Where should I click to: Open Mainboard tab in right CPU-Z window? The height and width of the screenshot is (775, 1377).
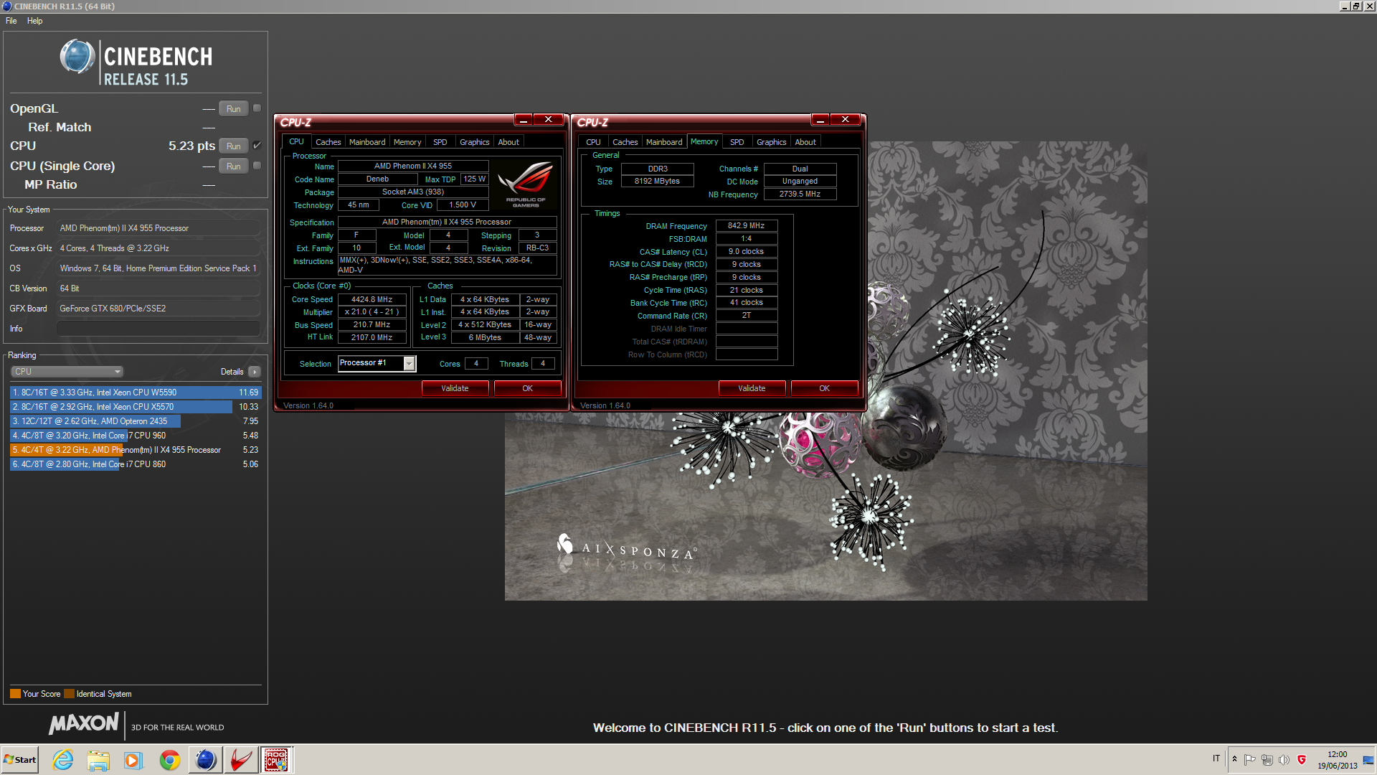point(664,142)
